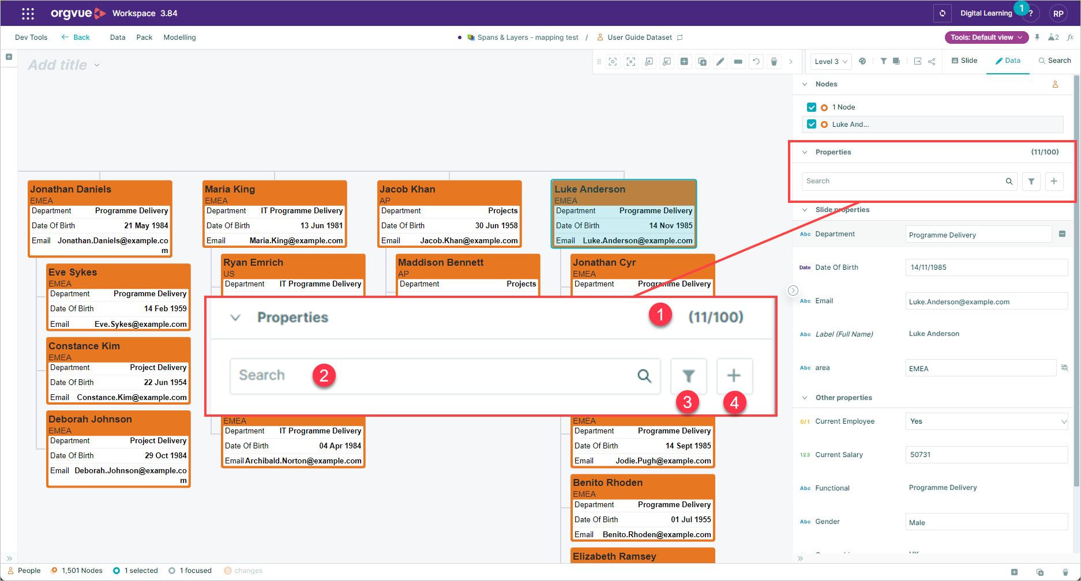This screenshot has width=1081, height=581.
Task: Click the minus toggle beside Department field
Action: point(1062,234)
